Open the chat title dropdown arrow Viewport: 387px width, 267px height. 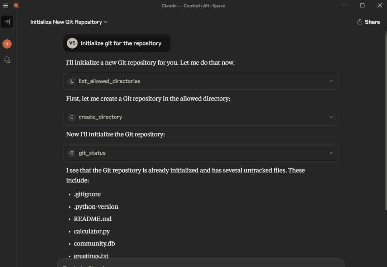click(x=106, y=22)
